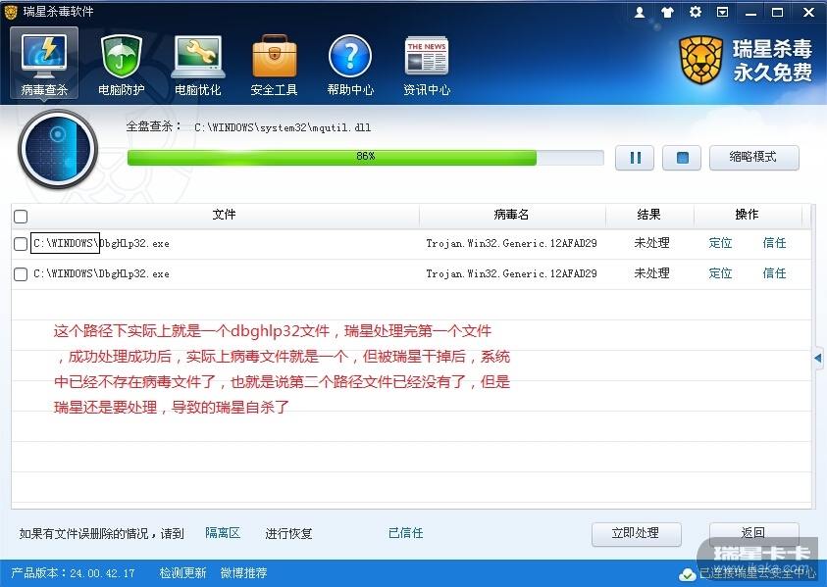This screenshot has width=827, height=587.
Task: Switch to 缩略模式 compact mode
Action: point(754,157)
